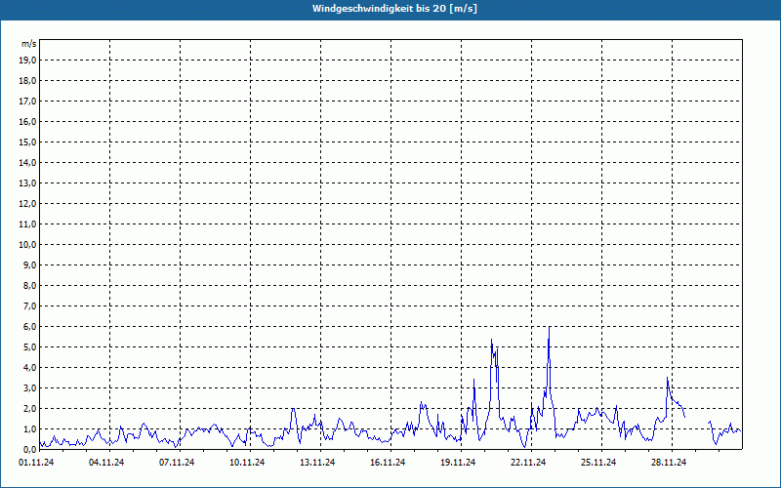Select the 16,0 axis value
Image resolution: width=781 pixels, height=488 pixels.
pyautogui.click(x=28, y=121)
